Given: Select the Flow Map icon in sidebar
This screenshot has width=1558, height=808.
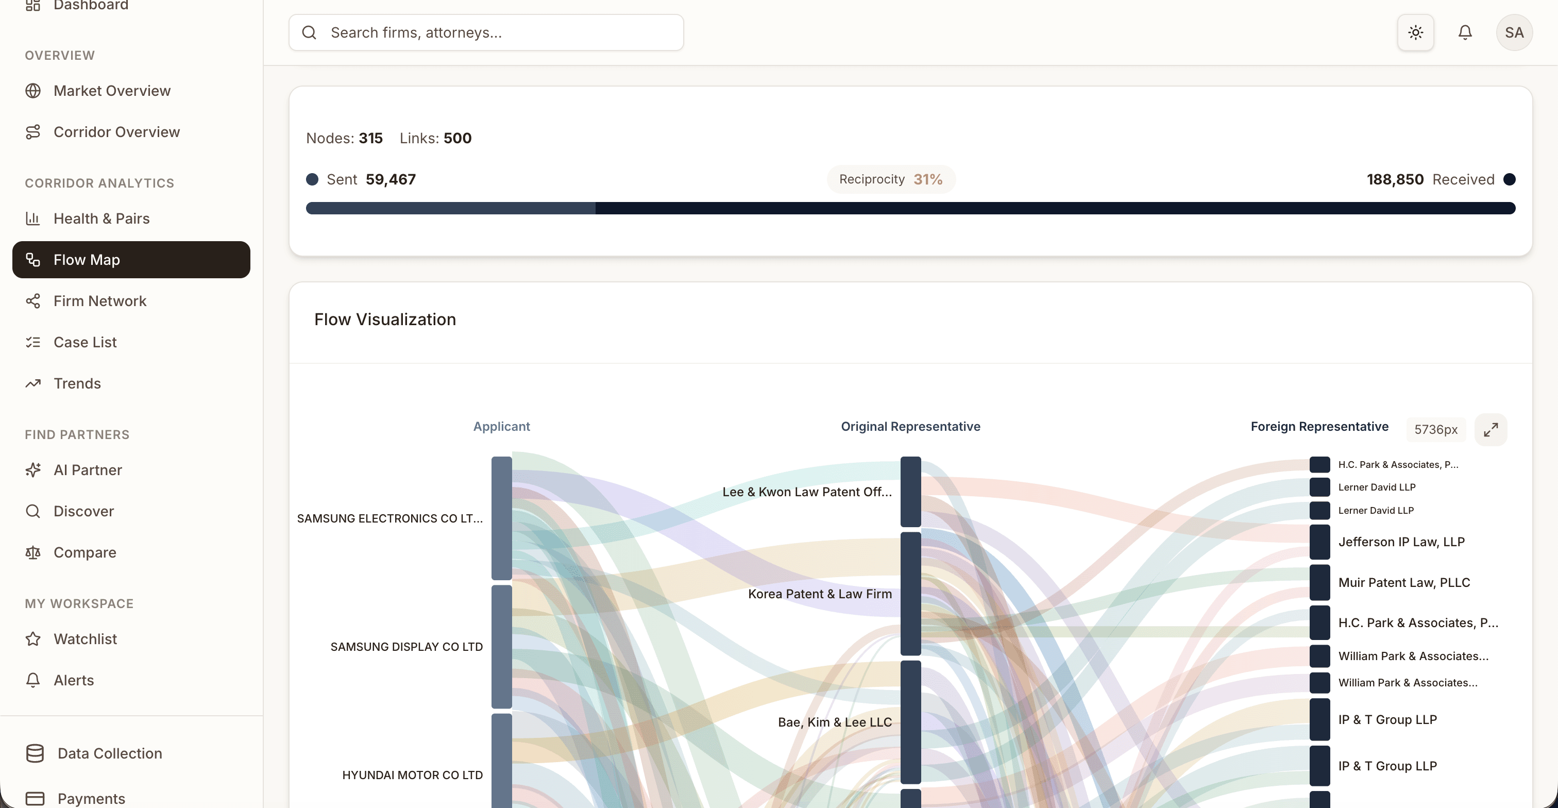Looking at the screenshot, I should click(33, 259).
